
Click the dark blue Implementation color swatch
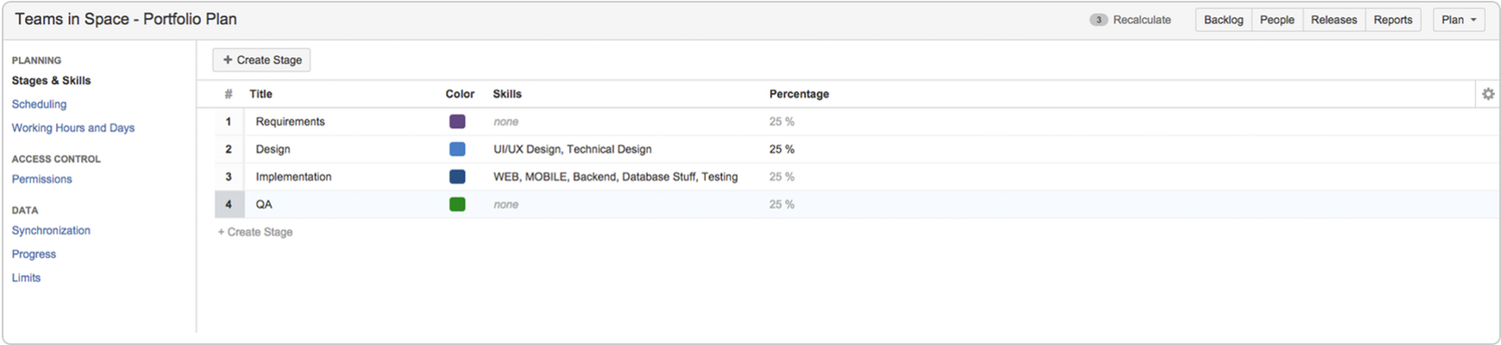(x=457, y=177)
